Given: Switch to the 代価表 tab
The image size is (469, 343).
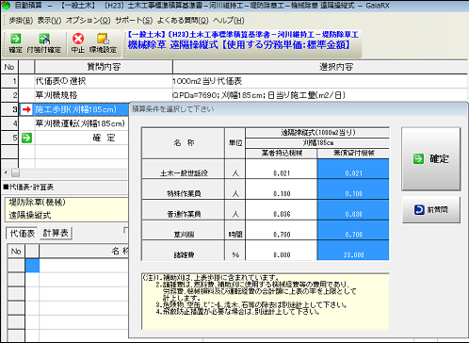Looking at the screenshot, I should (22, 234).
